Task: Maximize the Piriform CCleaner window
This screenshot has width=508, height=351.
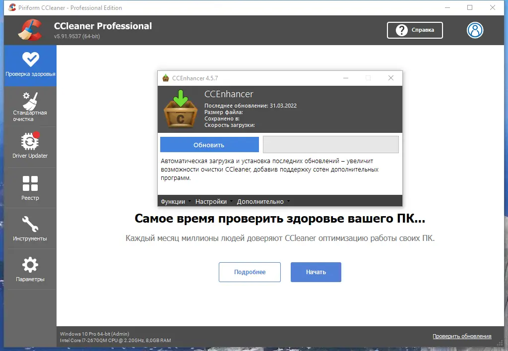Action: click(470, 7)
